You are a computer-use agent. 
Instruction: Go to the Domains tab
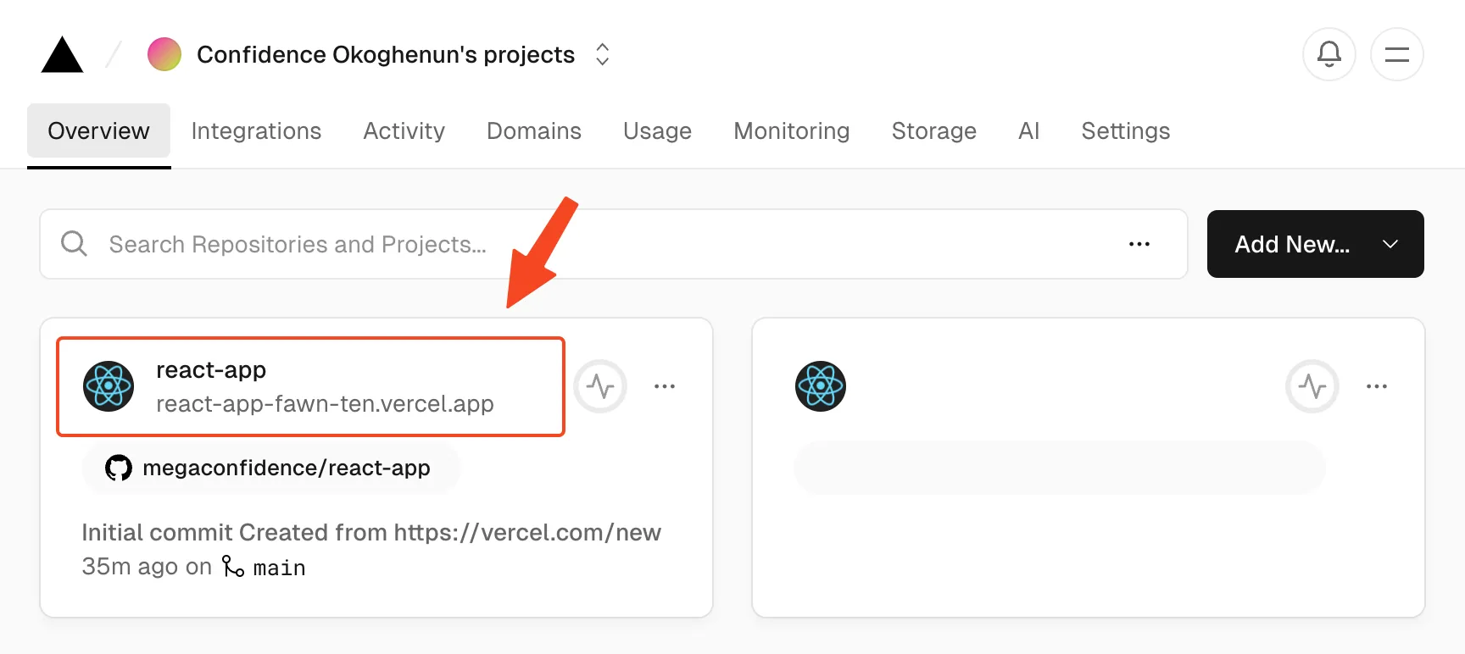[534, 130]
